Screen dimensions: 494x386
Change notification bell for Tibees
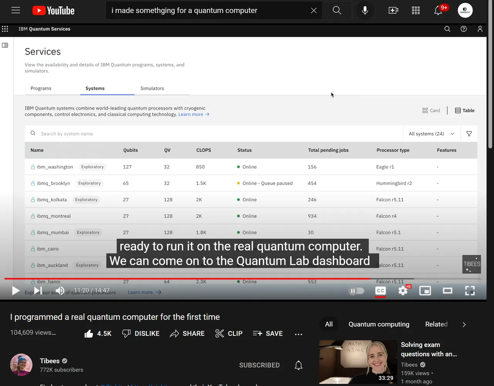(x=298, y=365)
